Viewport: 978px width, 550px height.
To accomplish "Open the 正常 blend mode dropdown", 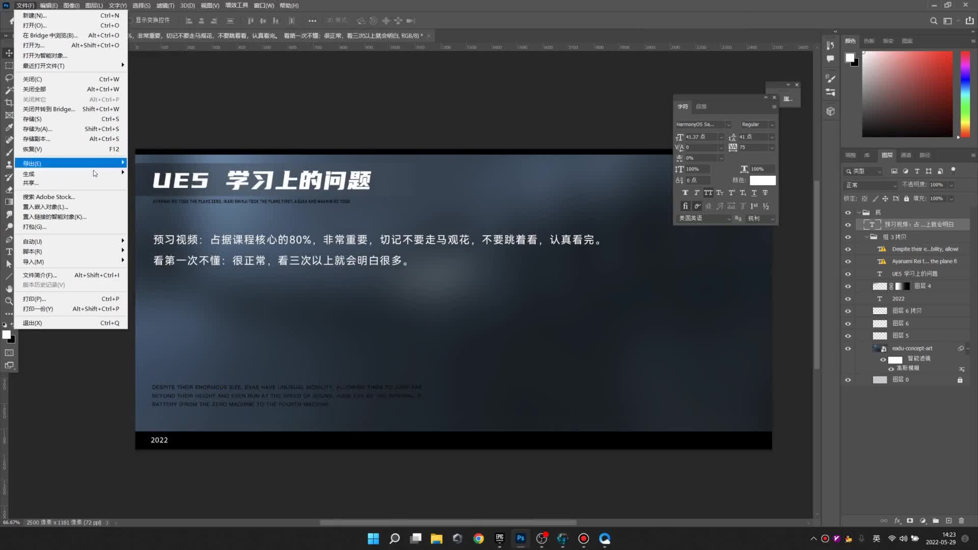I will point(871,185).
